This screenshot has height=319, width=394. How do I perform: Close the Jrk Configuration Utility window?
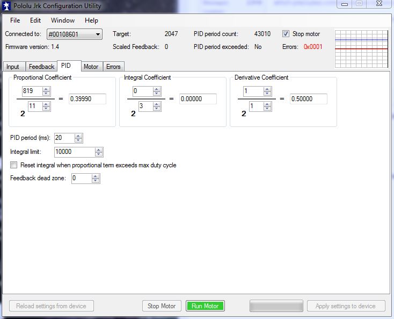[379, 4]
